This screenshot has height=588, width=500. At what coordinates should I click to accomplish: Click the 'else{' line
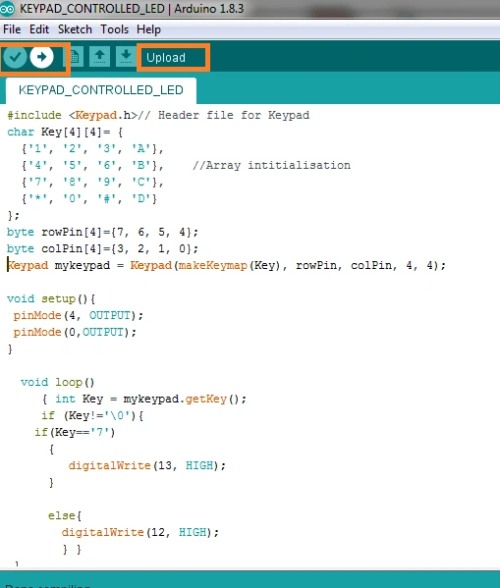coord(65,515)
